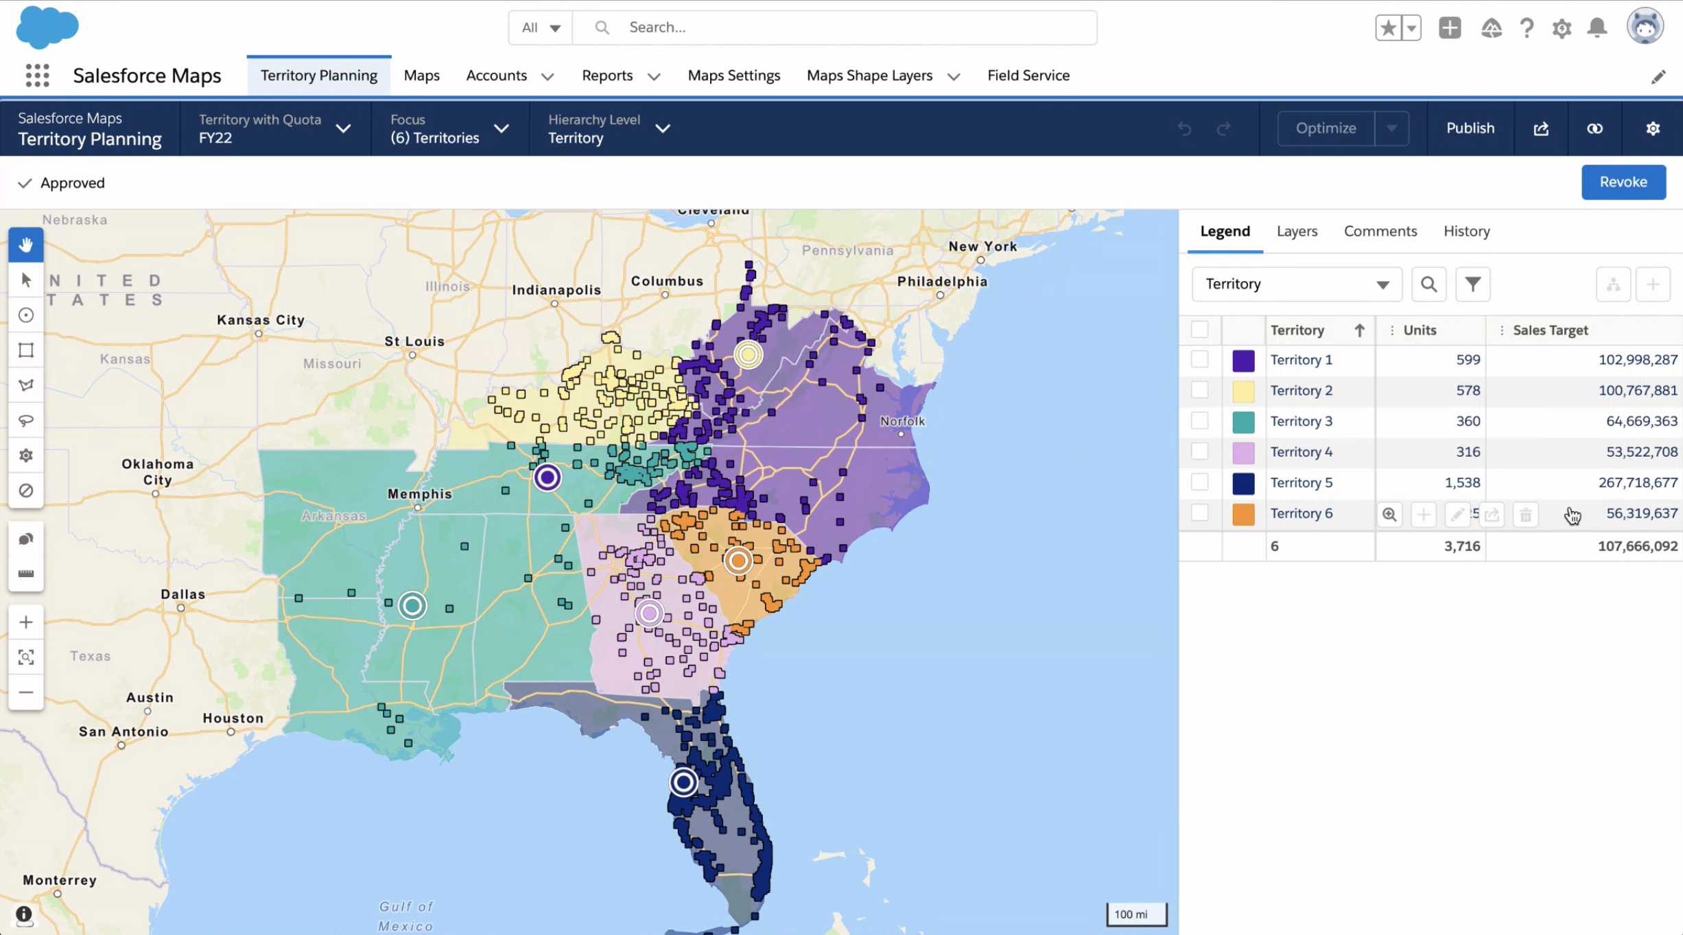The height and width of the screenshot is (935, 1683).
Task: Click the Territory 2 yellow color swatch
Action: click(x=1243, y=391)
